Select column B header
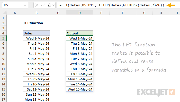The image size is (180, 102). [37, 13]
